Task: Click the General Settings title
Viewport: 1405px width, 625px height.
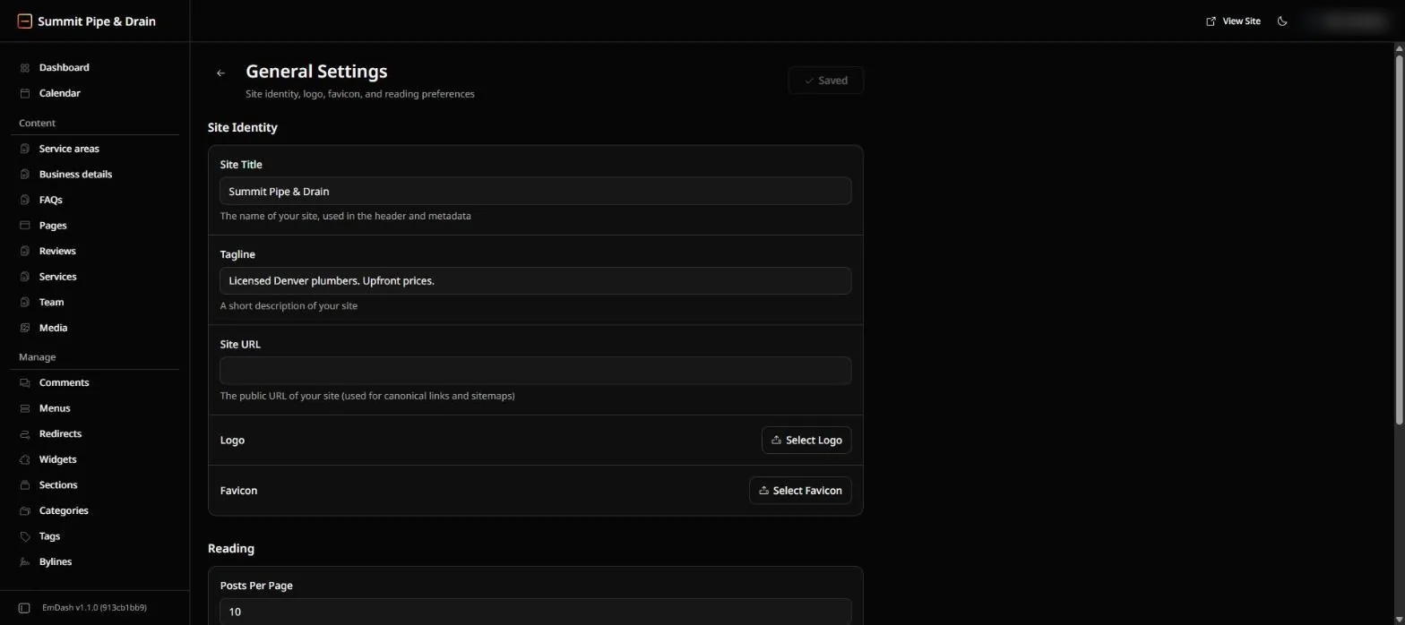Action: click(x=316, y=72)
